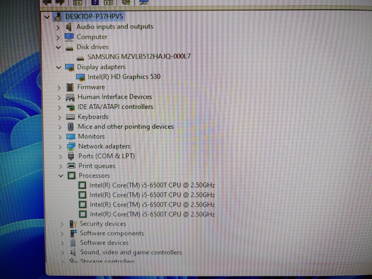Click the Print queues printer icon

pyautogui.click(x=71, y=166)
